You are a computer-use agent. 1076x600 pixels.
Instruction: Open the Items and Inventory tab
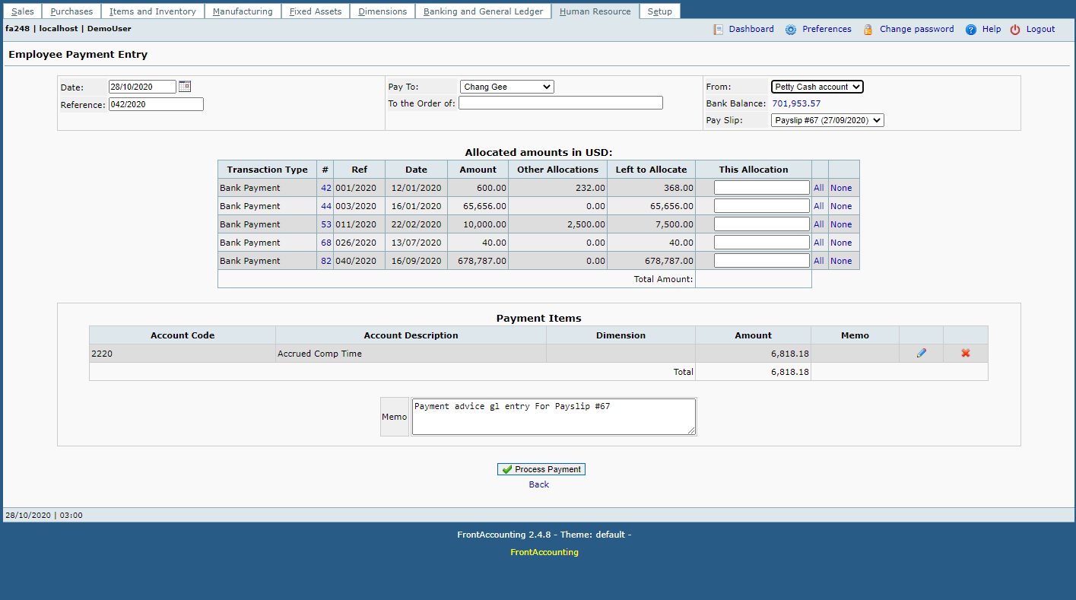pyautogui.click(x=153, y=11)
